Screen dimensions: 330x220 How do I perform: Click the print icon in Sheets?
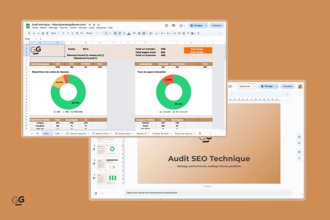[x=43, y=33]
